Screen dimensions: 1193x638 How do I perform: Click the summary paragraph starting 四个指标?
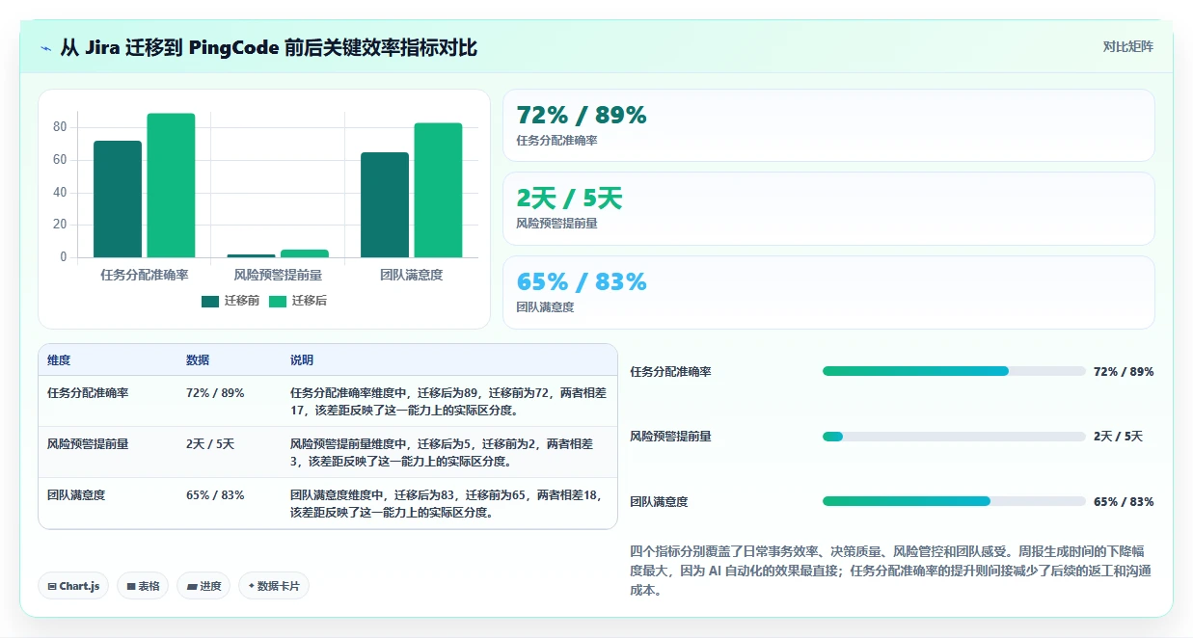(890, 571)
